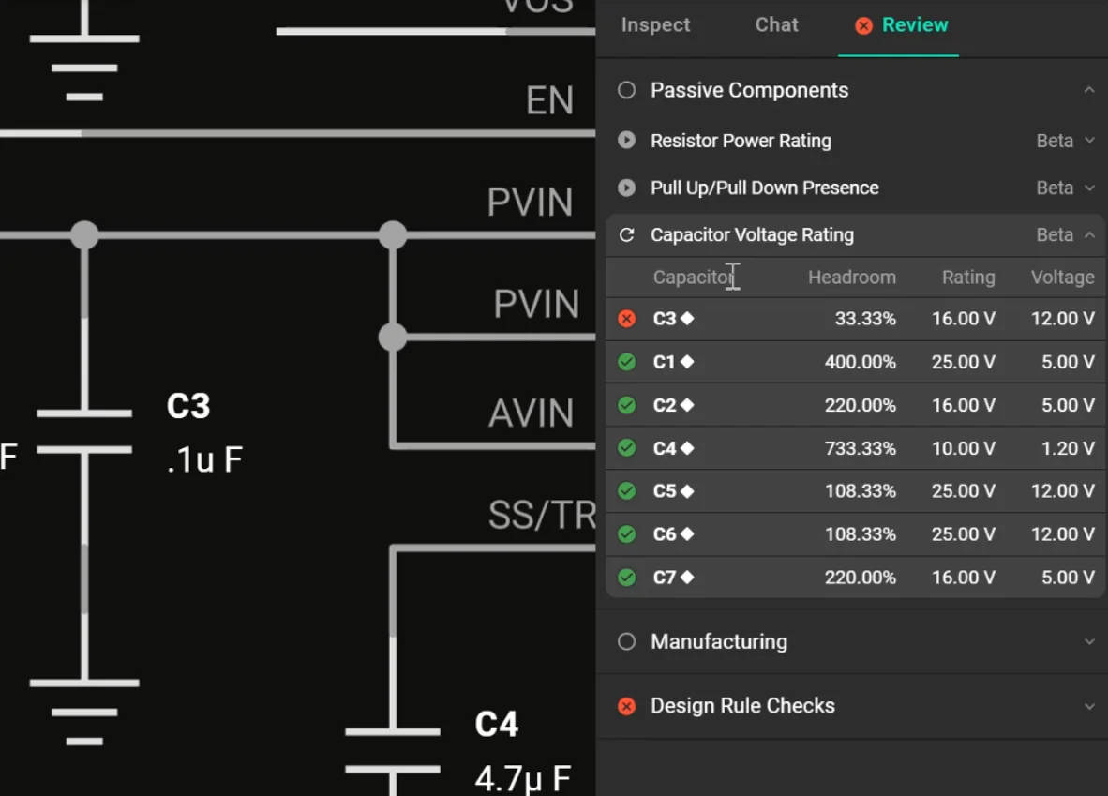Click the run icon beside Pull Up/Pull Down Presence

(626, 188)
